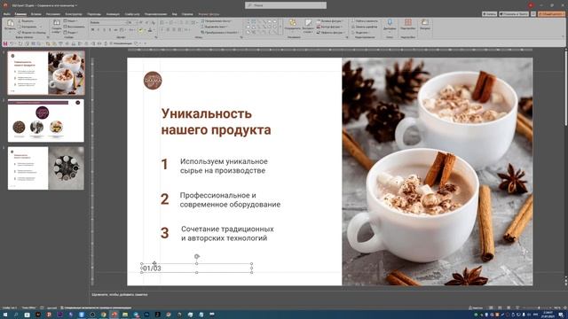
Task: Toggle Underline formatting
Action: 105,29
